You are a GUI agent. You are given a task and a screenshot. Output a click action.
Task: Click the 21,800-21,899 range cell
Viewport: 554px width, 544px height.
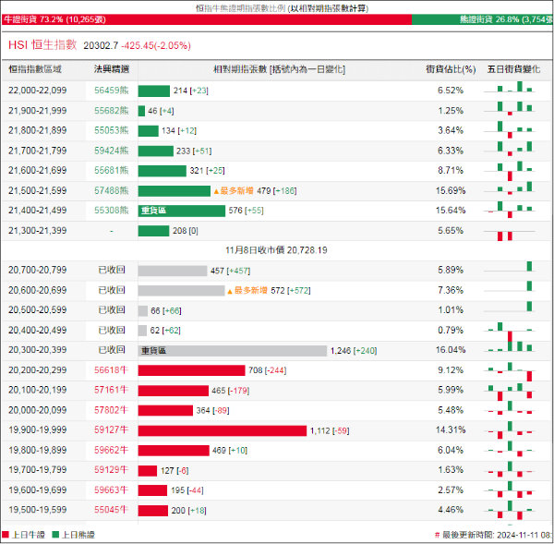[38, 130]
